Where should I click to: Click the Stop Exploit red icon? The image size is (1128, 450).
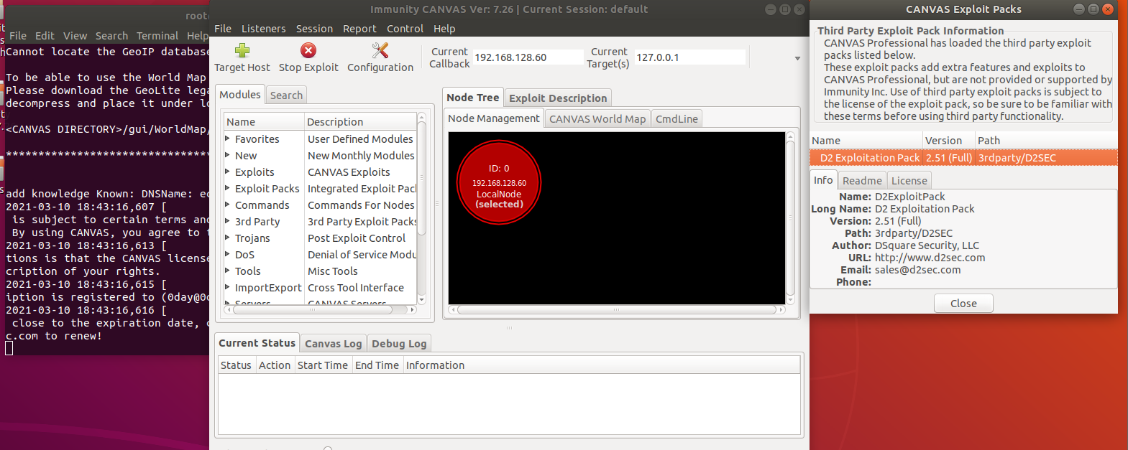pos(308,50)
